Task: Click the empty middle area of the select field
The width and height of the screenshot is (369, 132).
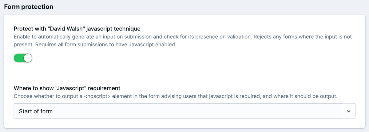Action: coord(197,111)
